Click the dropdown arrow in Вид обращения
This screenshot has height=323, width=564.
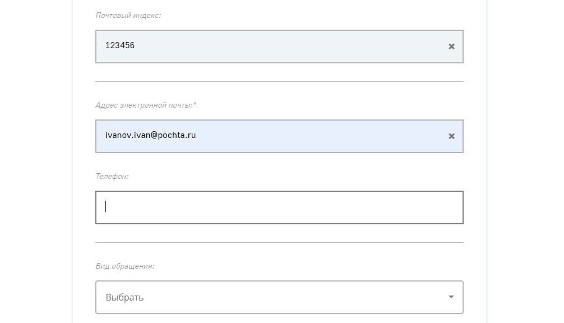click(451, 297)
